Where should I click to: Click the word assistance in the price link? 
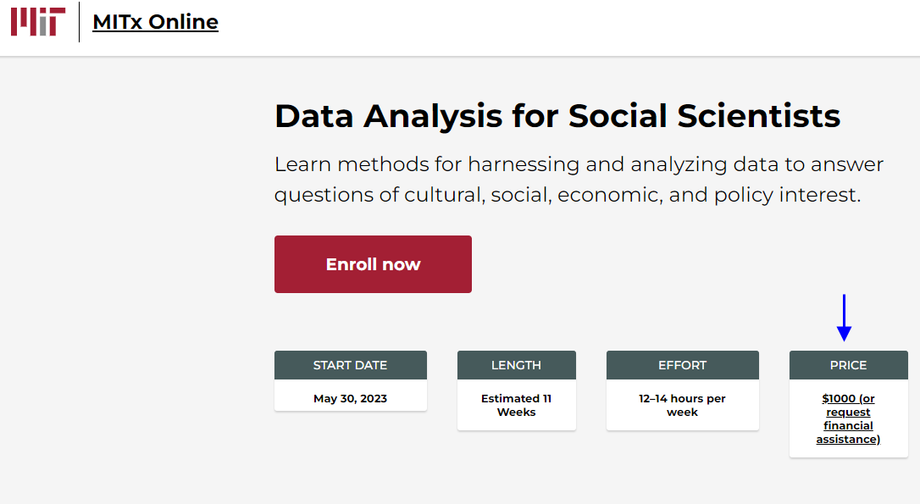click(x=848, y=439)
